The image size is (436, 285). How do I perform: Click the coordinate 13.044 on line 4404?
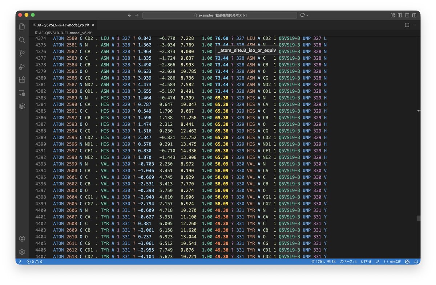click(x=189, y=237)
